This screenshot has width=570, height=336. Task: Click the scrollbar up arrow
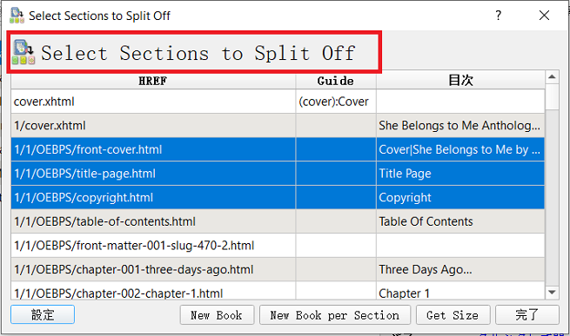[552, 76]
